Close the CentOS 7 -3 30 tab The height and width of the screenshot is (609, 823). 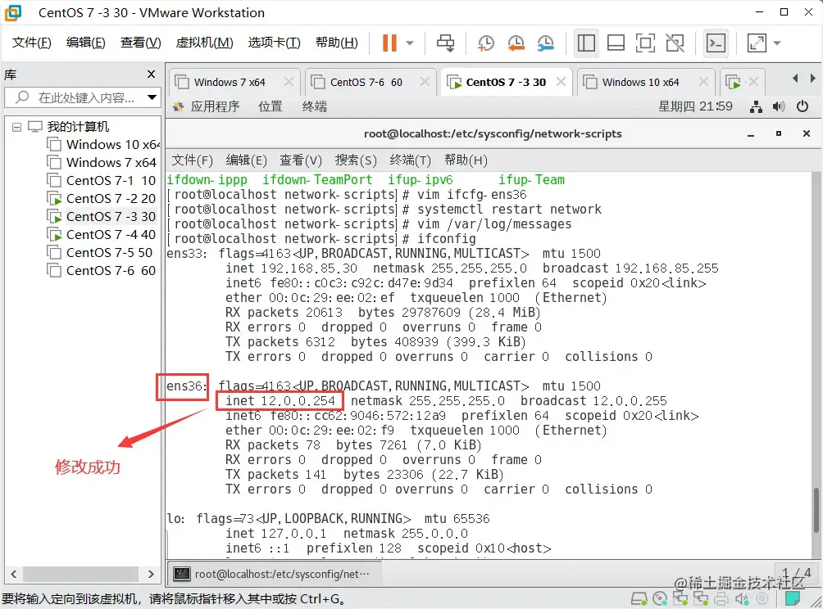(561, 82)
